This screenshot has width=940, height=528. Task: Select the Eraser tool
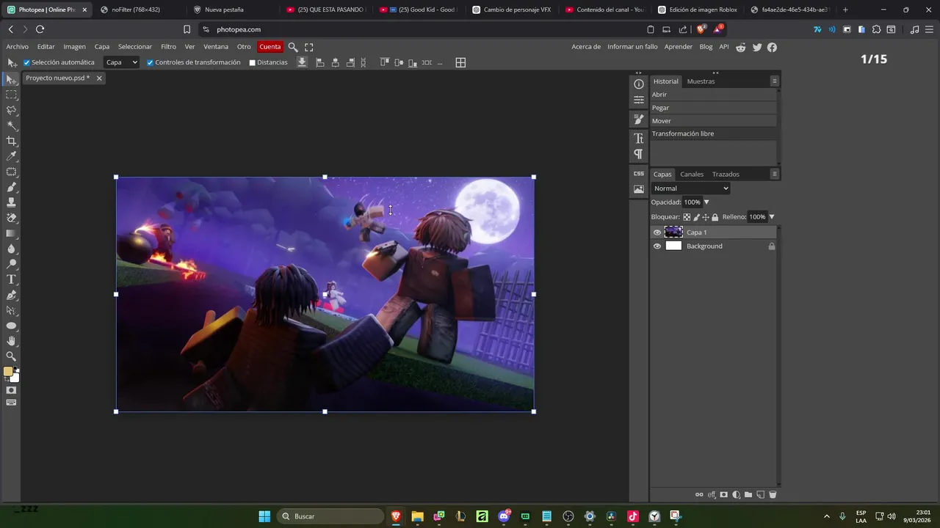pyautogui.click(x=11, y=218)
